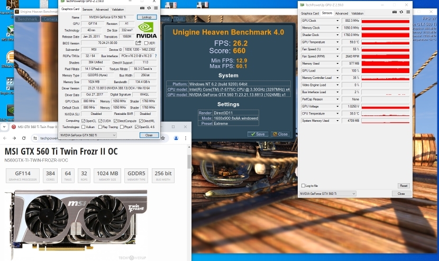Open browser profile avatar icon
The image size is (439, 261).
click(176, 138)
